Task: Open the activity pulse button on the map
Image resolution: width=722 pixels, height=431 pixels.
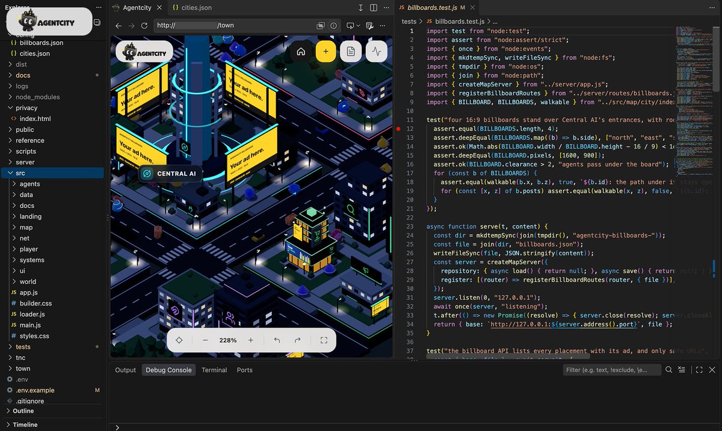Action: tap(377, 52)
